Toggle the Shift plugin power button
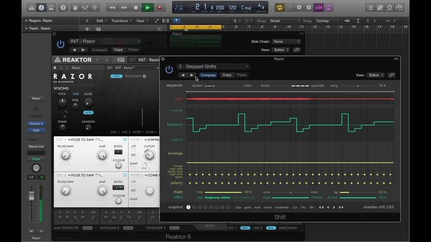This screenshot has height=242, width=431. (x=169, y=70)
